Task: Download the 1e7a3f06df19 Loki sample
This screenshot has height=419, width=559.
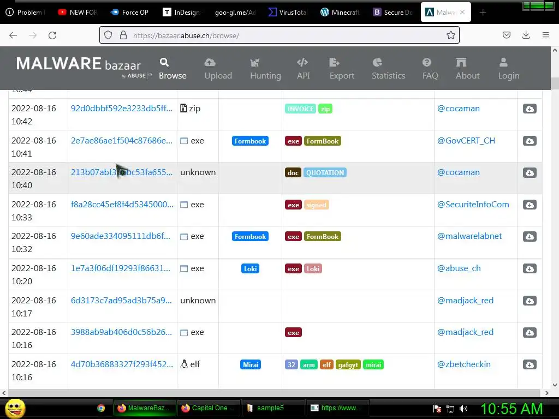Action: click(530, 268)
